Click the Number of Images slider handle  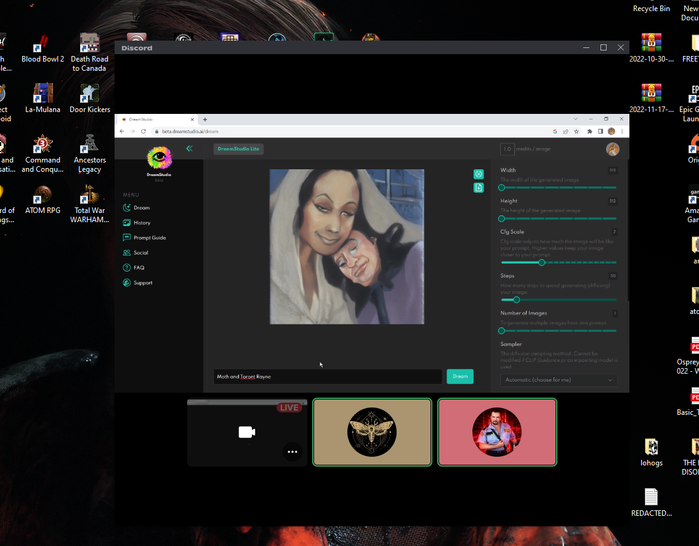[501, 331]
